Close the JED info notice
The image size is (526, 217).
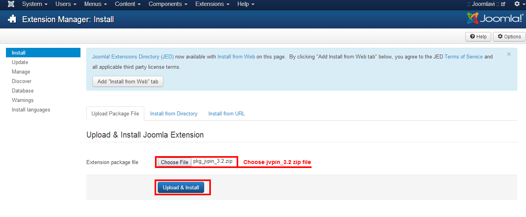509,54
